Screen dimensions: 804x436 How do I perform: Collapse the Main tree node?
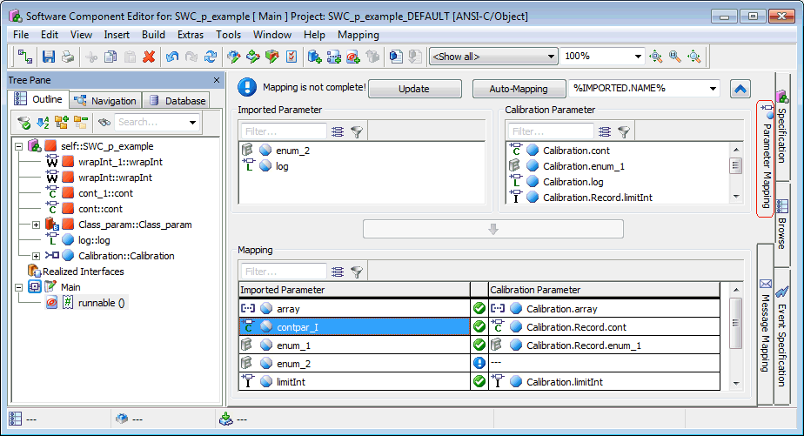tap(19, 287)
